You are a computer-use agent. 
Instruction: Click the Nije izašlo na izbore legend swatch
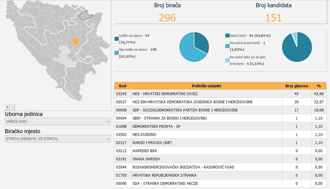[x=117, y=53]
